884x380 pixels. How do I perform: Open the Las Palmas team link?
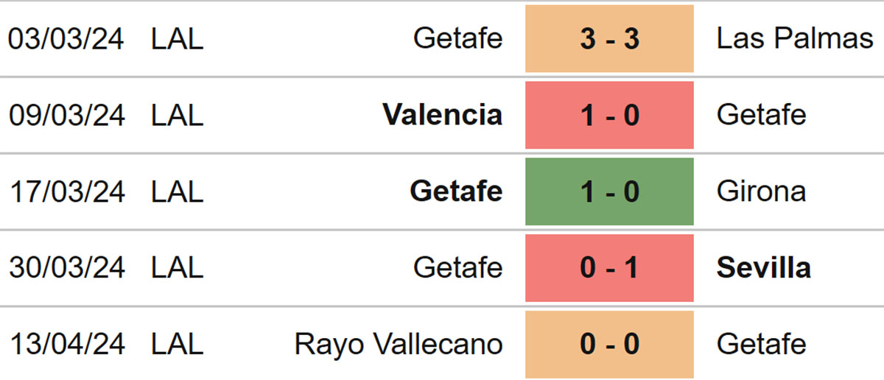tap(795, 39)
